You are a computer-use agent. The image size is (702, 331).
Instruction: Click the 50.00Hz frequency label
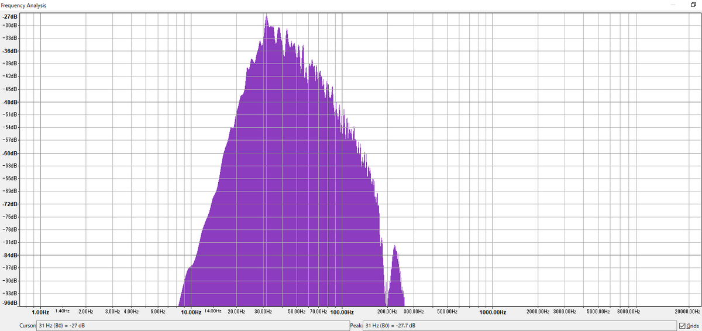297,312
